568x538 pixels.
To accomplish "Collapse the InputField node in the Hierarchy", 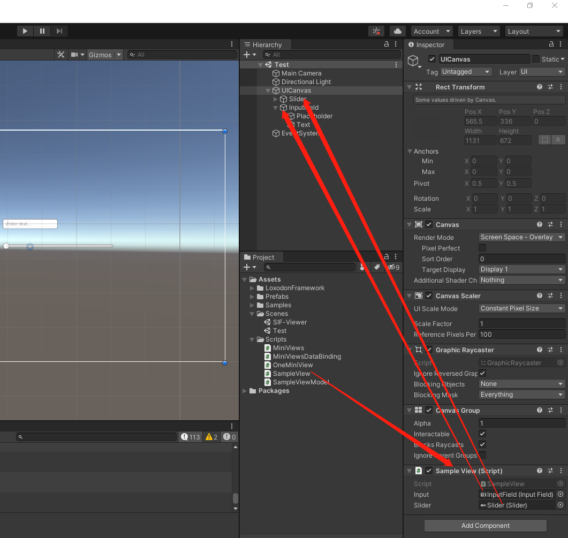I will (x=277, y=107).
